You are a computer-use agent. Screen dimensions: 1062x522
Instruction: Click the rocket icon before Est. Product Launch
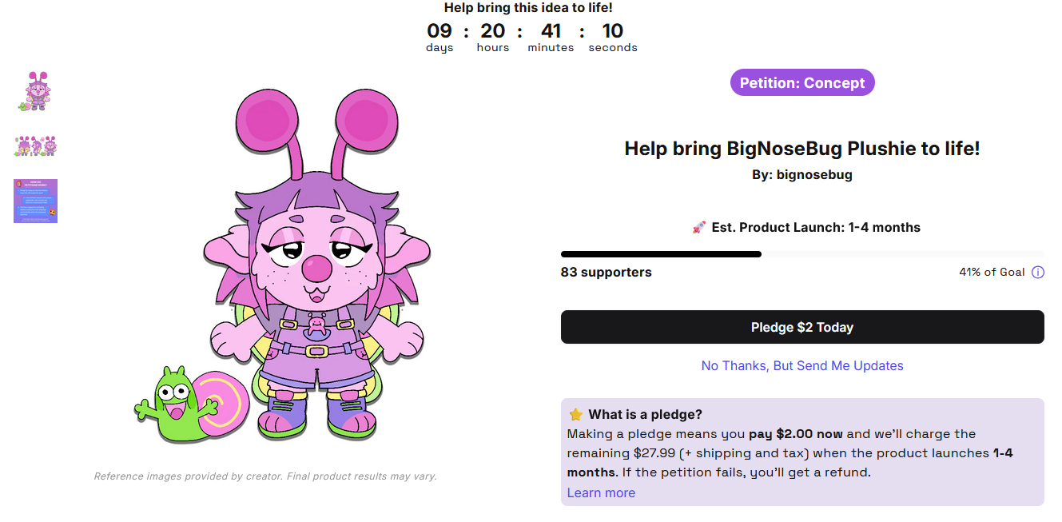(x=699, y=228)
